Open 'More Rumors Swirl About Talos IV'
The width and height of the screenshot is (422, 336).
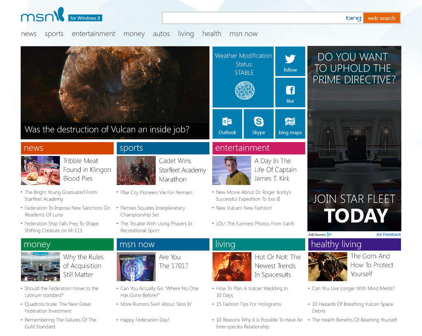tap(156, 304)
